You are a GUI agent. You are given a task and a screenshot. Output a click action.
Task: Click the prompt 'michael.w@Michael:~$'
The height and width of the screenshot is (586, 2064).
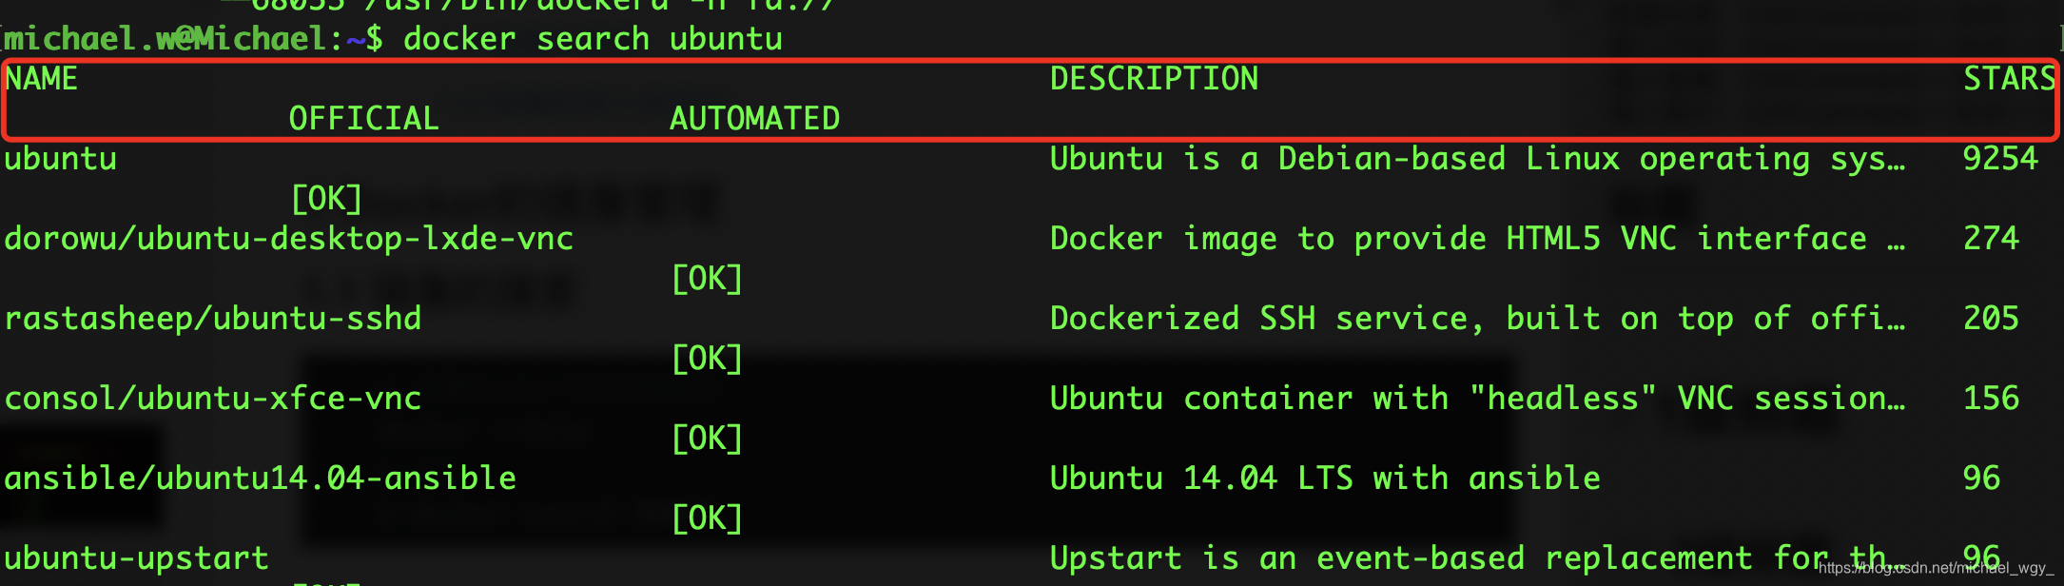pyautogui.click(x=194, y=39)
